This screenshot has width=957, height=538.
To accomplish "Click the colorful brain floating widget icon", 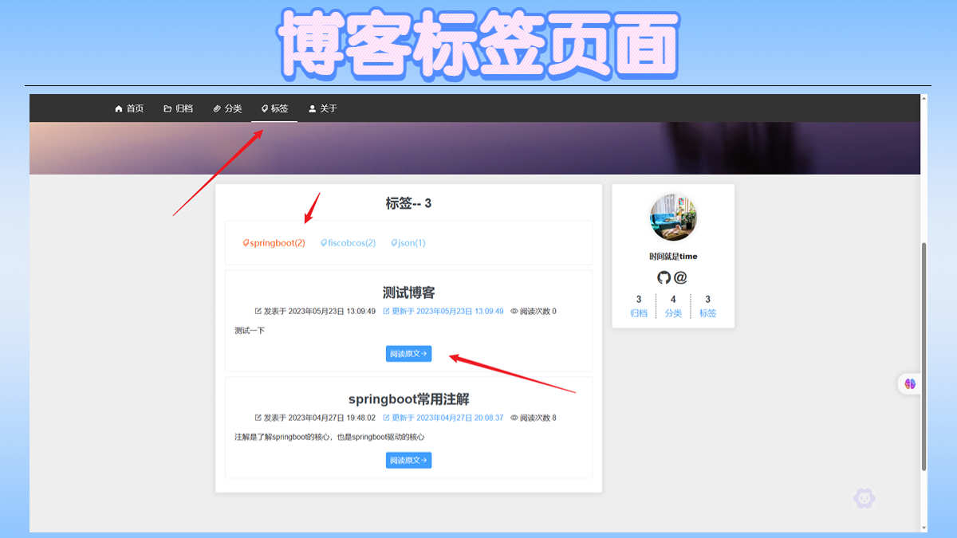I will click(x=910, y=383).
